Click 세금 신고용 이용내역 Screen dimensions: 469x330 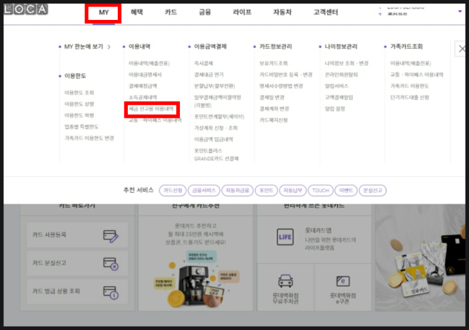(151, 109)
